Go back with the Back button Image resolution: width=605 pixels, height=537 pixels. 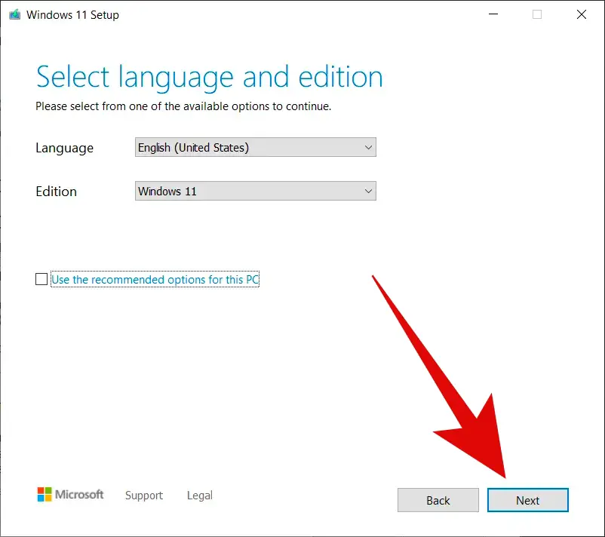pos(438,500)
